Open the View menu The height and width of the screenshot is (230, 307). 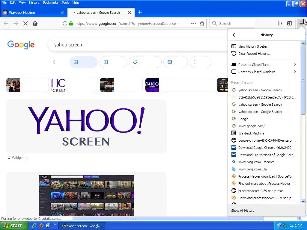(22, 2)
